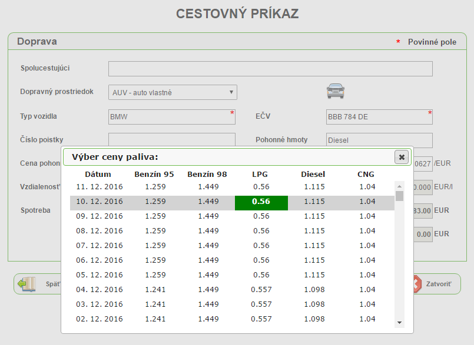The image size is (474, 345).
Task: Click the Pohonné hmoty field showing Diesel
Action: point(379,141)
